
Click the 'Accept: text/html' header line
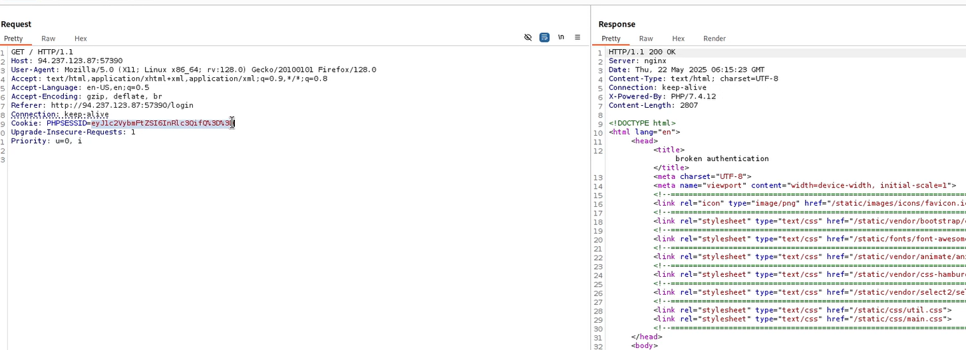point(169,79)
